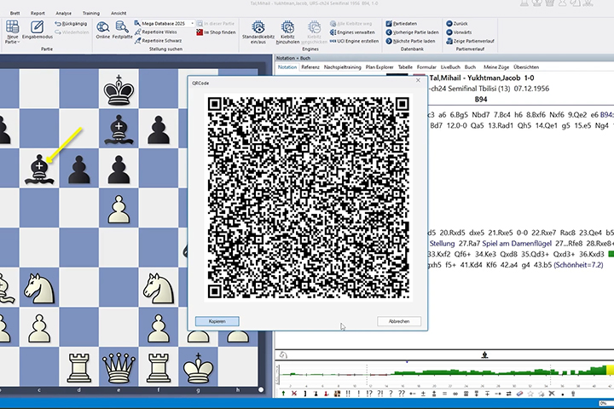Open the Neue Partie new game icon
Image resolution: width=614 pixels, height=409 pixels.
pos(12,27)
